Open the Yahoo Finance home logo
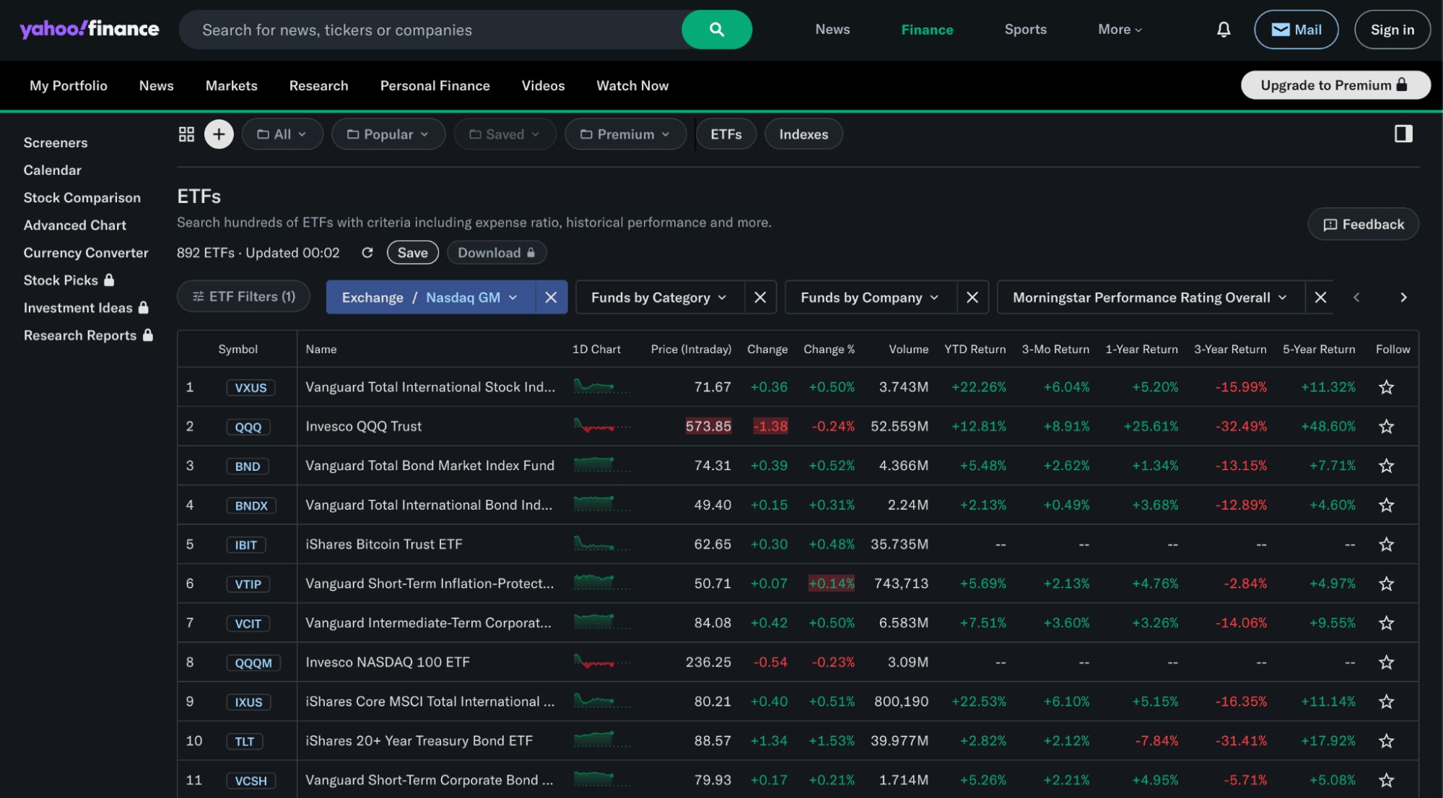The image size is (1443, 798). [90, 29]
